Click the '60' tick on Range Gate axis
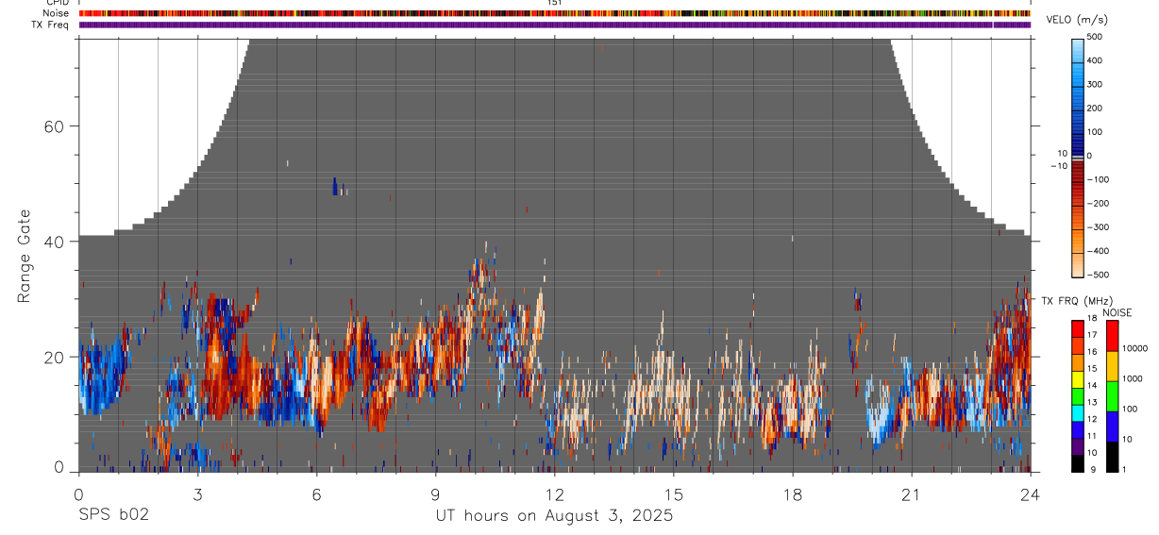The image size is (1159, 535). 56,126
